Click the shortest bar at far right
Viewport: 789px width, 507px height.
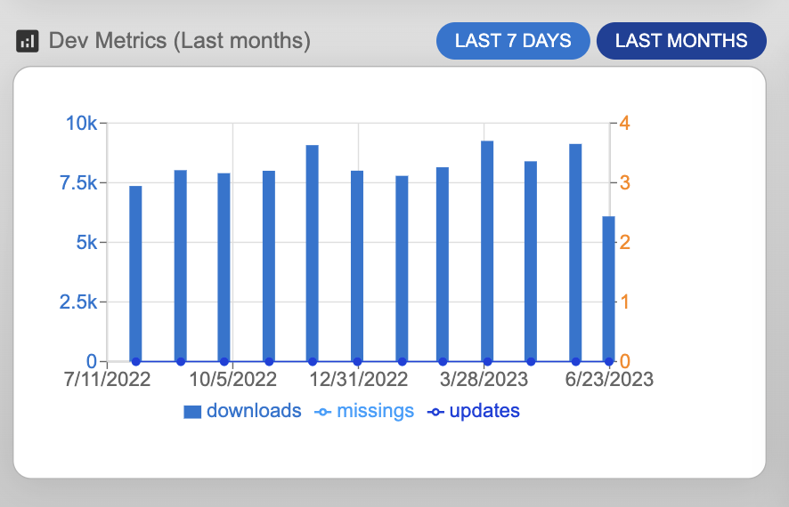(608, 288)
